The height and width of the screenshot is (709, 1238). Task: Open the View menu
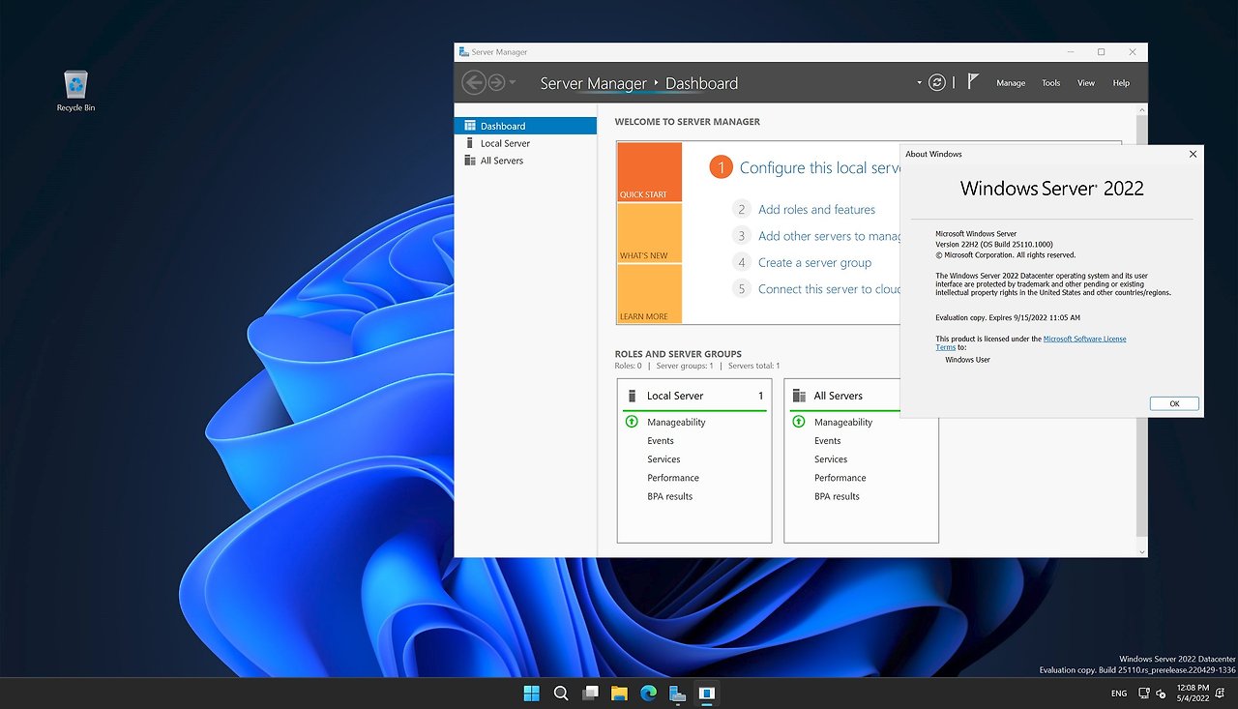click(1086, 83)
